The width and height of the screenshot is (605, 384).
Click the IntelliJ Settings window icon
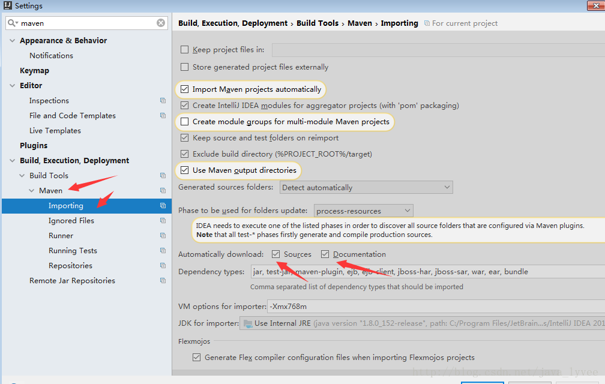pyautogui.click(x=7, y=5)
